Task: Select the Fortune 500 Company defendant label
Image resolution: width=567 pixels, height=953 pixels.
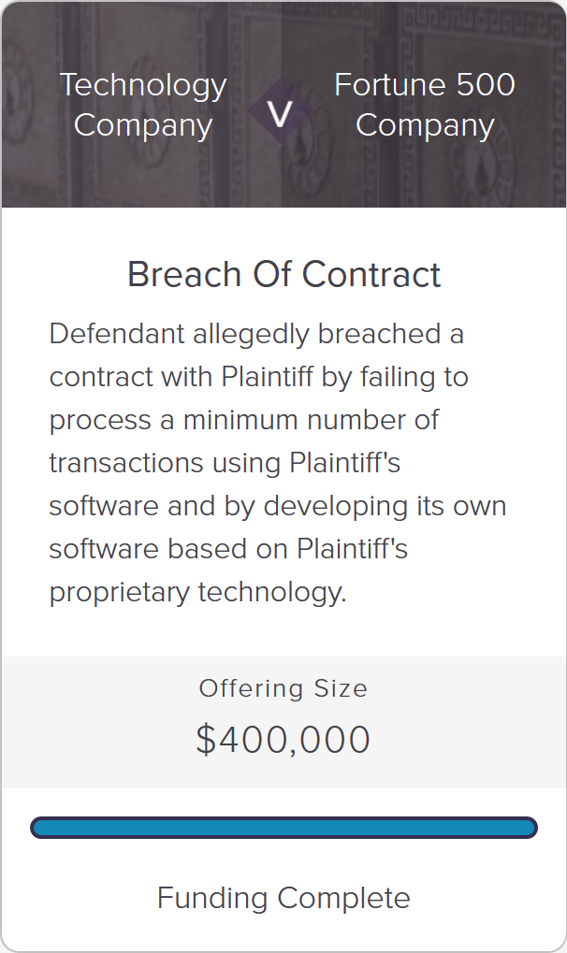Action: tap(425, 105)
